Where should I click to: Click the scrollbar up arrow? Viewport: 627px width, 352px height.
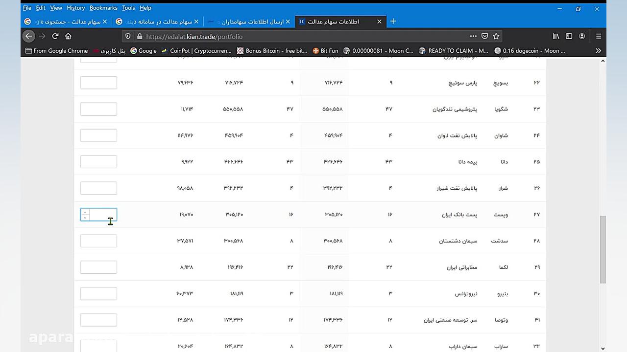coord(603,61)
